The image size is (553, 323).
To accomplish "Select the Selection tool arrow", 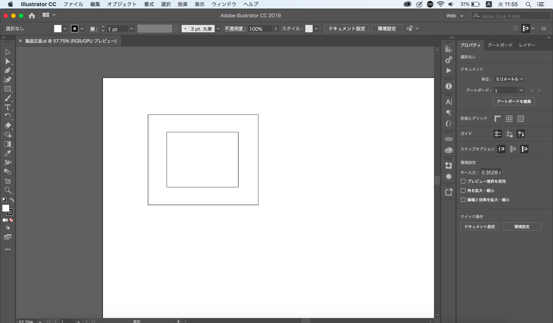I will coord(8,52).
